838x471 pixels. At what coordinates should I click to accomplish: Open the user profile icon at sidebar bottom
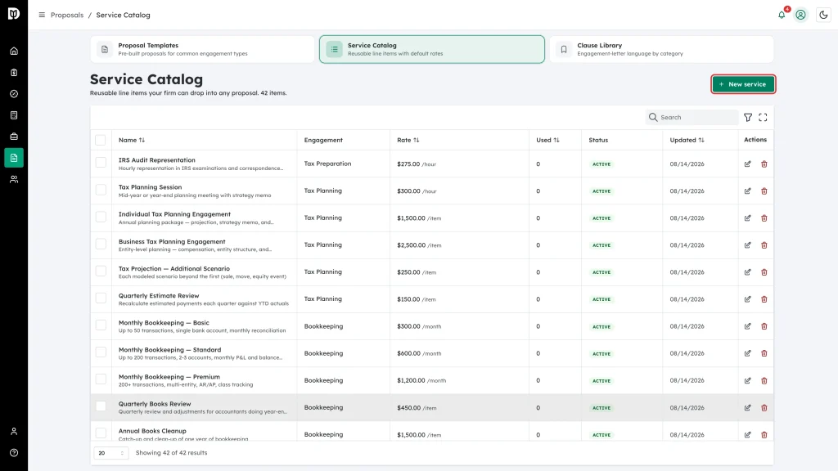(14, 432)
